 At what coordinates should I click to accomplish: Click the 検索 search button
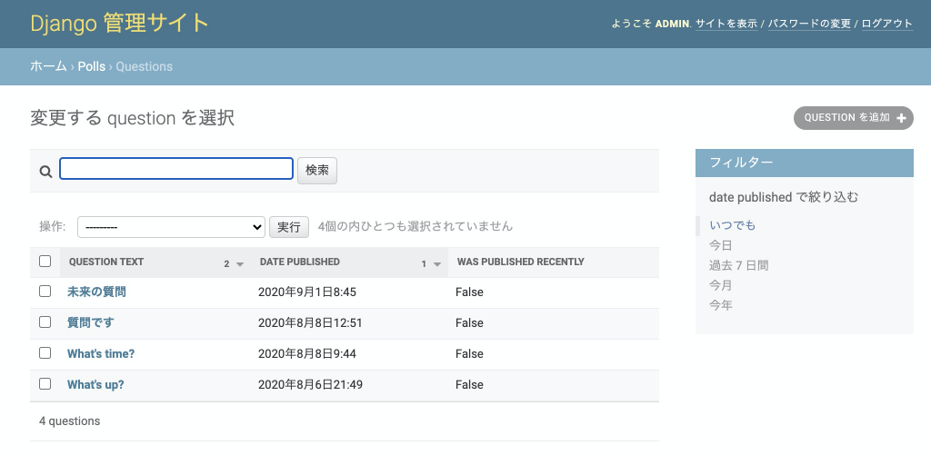point(317,170)
